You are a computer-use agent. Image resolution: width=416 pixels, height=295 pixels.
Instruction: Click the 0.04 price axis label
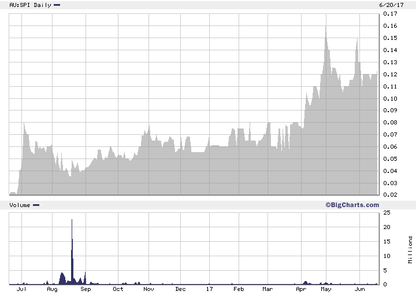click(x=390, y=171)
